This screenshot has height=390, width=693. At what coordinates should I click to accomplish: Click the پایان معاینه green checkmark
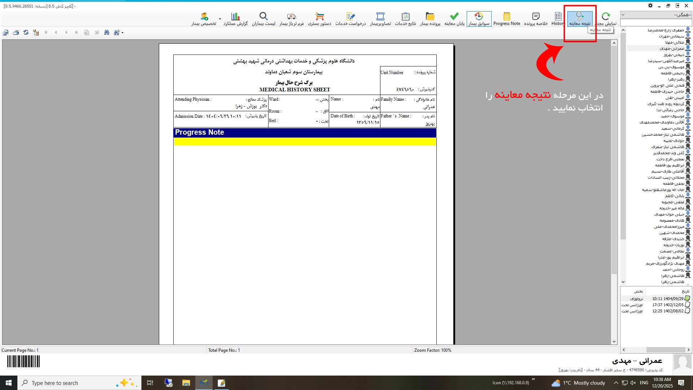click(x=454, y=19)
